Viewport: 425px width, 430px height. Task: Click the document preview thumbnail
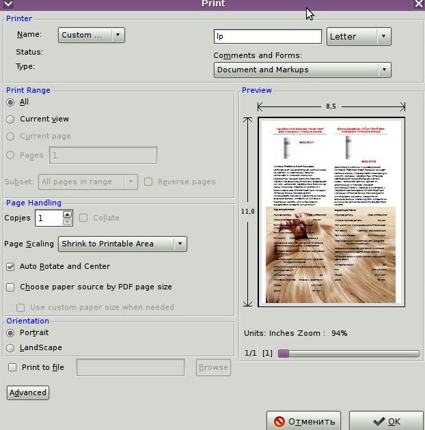[x=331, y=212]
